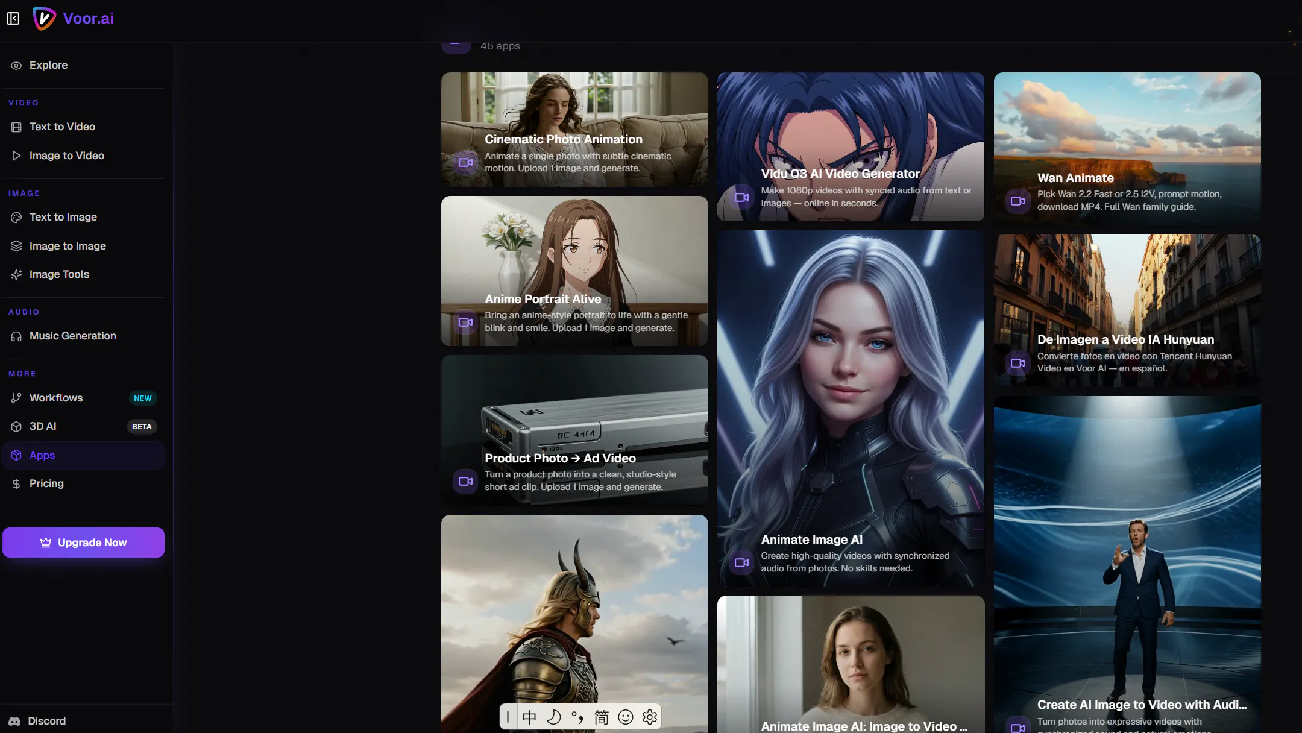Open the Explore page
The image size is (1302, 733).
(x=83, y=65)
